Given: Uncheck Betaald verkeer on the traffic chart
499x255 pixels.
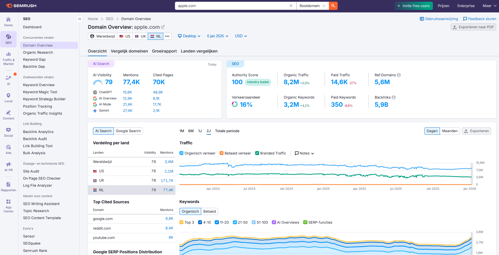Looking at the screenshot, I should pos(221,153).
